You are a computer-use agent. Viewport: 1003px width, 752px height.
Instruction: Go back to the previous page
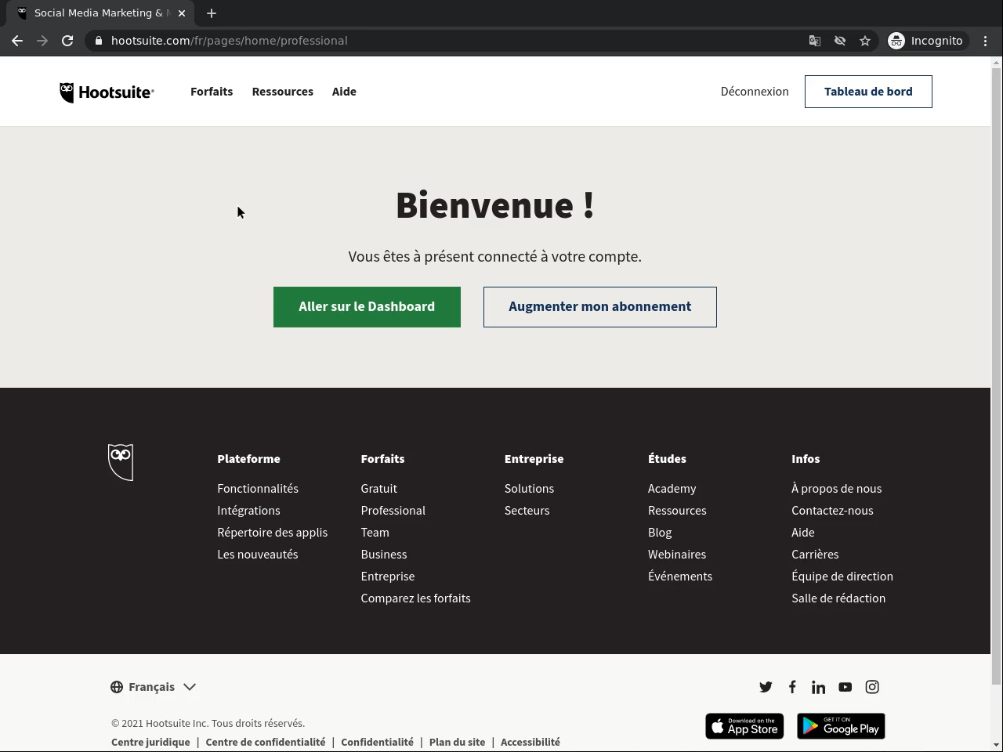pyautogui.click(x=17, y=41)
